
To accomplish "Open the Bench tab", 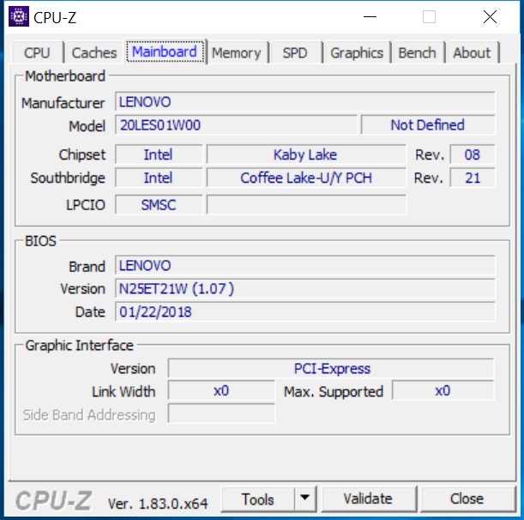I will pyautogui.click(x=418, y=53).
